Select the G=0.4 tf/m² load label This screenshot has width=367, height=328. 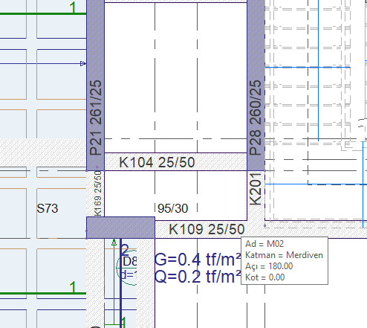[x=198, y=260]
